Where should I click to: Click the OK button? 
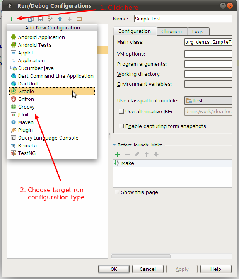click(114, 269)
